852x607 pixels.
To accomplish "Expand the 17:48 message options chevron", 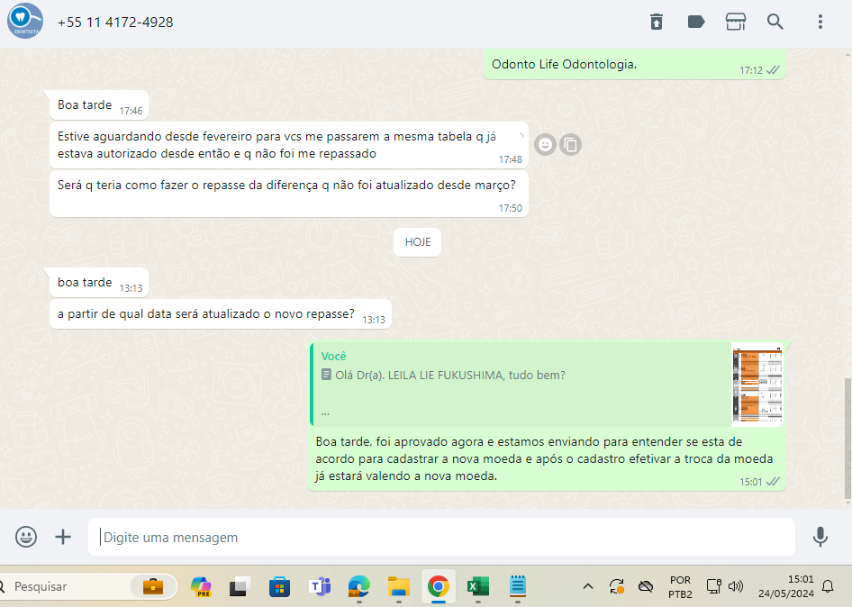I will (x=521, y=134).
